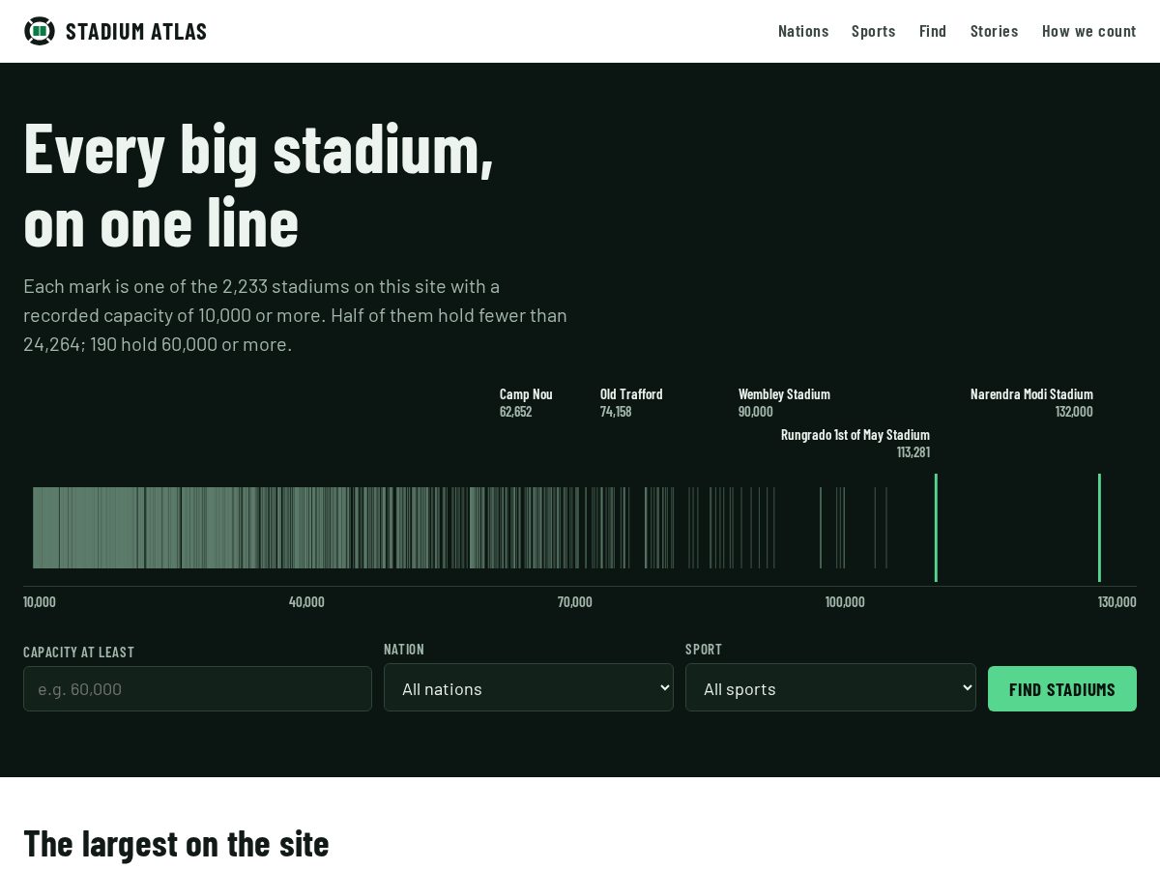Open How we count page
The image size is (1160, 870).
[1089, 31]
